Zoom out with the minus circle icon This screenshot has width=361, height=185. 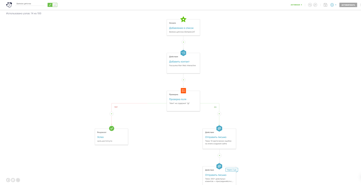coord(13,180)
